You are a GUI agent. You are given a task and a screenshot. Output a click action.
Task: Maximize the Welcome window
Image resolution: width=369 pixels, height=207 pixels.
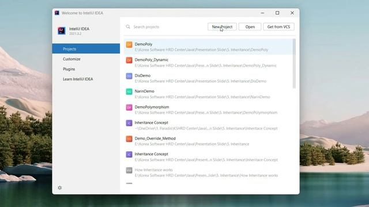(x=277, y=13)
